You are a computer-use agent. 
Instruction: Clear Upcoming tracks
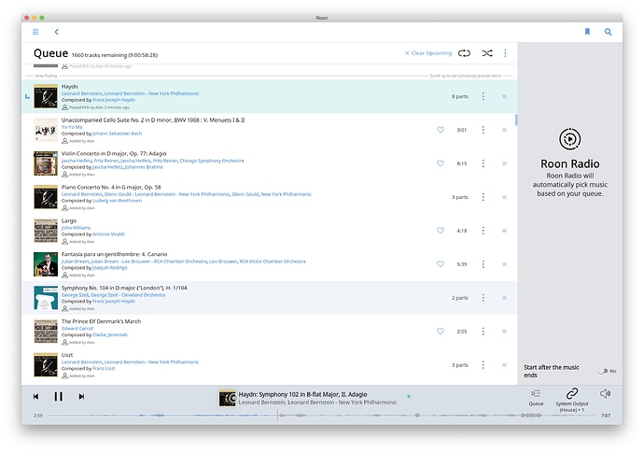(428, 53)
